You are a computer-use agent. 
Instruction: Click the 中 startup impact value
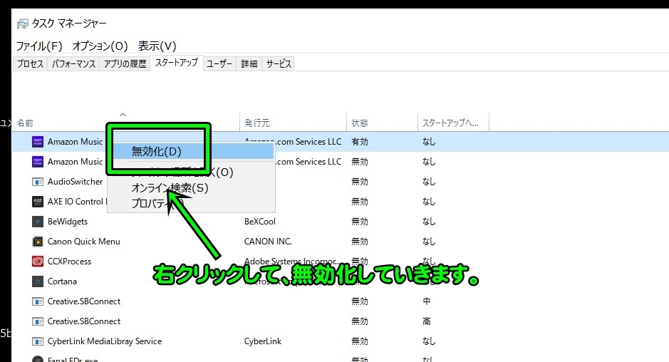426,301
